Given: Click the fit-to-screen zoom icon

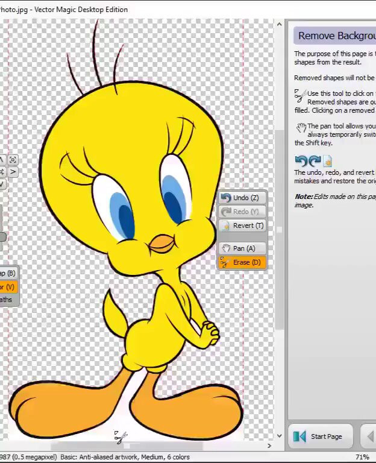Looking at the screenshot, I should click(13, 160).
